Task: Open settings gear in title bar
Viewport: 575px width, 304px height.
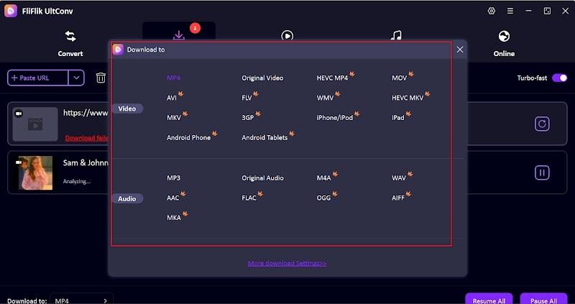Action: point(492,11)
